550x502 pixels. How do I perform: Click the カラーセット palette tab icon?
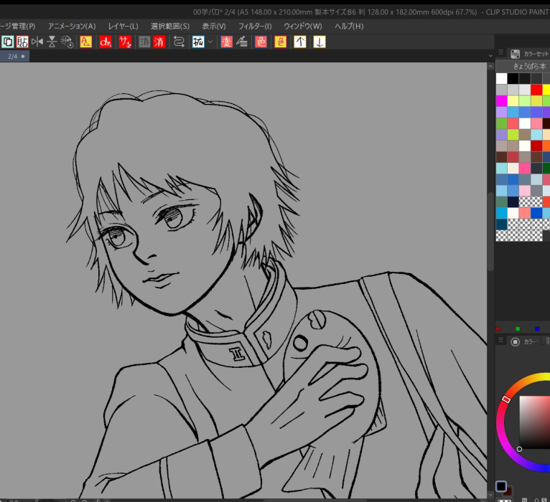516,54
